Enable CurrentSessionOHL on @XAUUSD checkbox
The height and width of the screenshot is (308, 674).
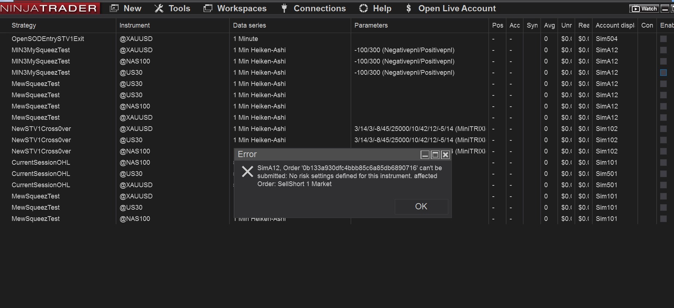click(663, 185)
